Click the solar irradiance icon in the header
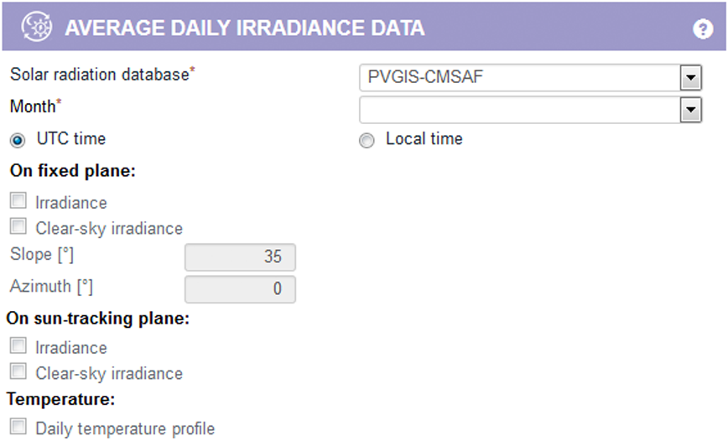This screenshot has width=728, height=441. [37, 28]
